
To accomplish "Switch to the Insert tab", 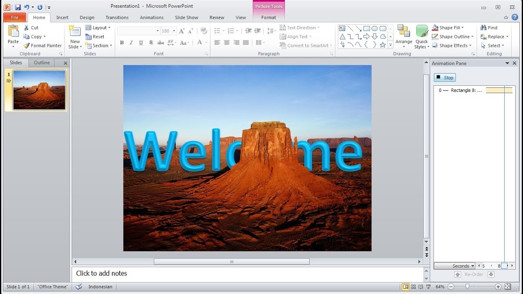I will 63,18.
